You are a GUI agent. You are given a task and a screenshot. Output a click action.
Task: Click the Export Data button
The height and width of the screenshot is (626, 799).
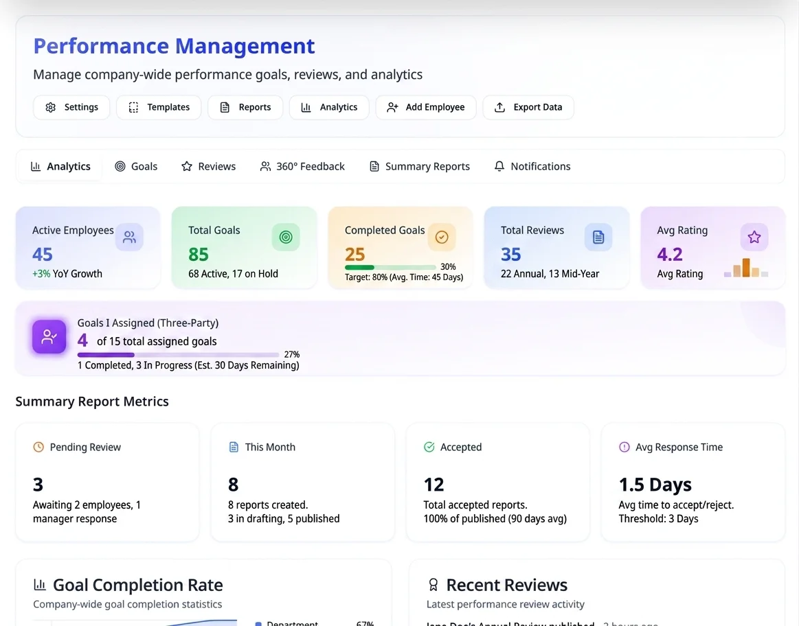[x=528, y=107]
